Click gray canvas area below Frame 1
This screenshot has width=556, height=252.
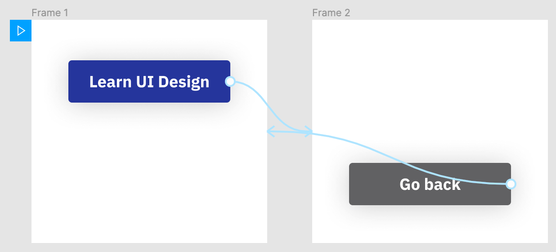pyautogui.click(x=148, y=247)
